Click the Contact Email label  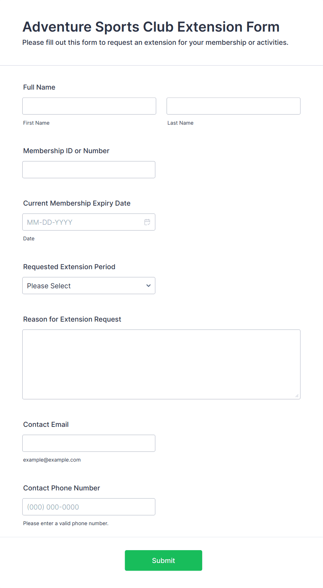pyautogui.click(x=46, y=424)
